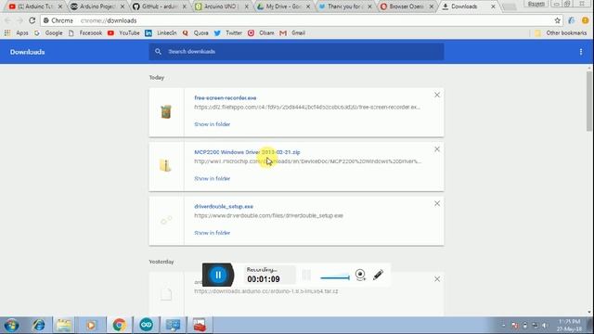Remove MCP2200 Windows Driver zip from list
This screenshot has height=334, width=594.
tap(437, 149)
